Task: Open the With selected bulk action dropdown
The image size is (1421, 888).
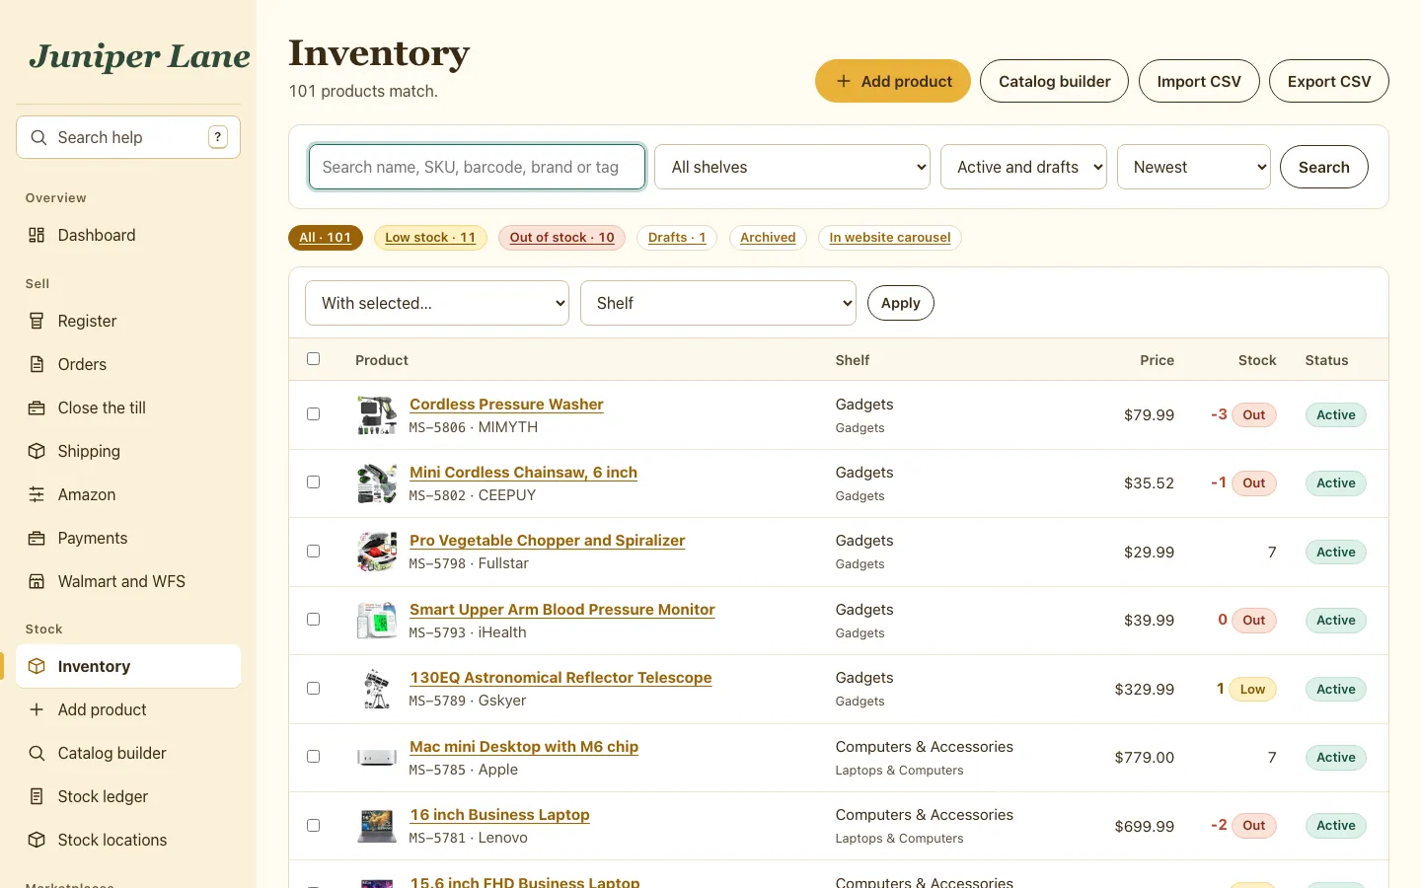Action: (437, 303)
